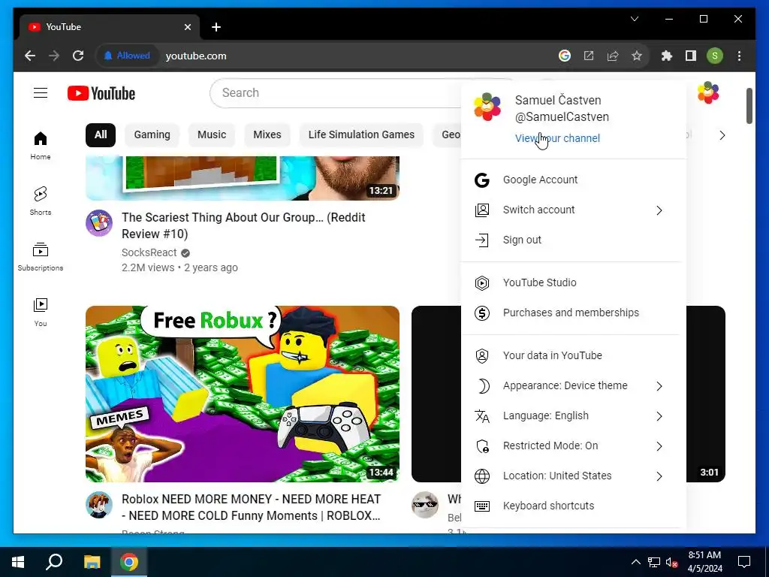
Task: Select the Mixes category chip
Action: 267,135
